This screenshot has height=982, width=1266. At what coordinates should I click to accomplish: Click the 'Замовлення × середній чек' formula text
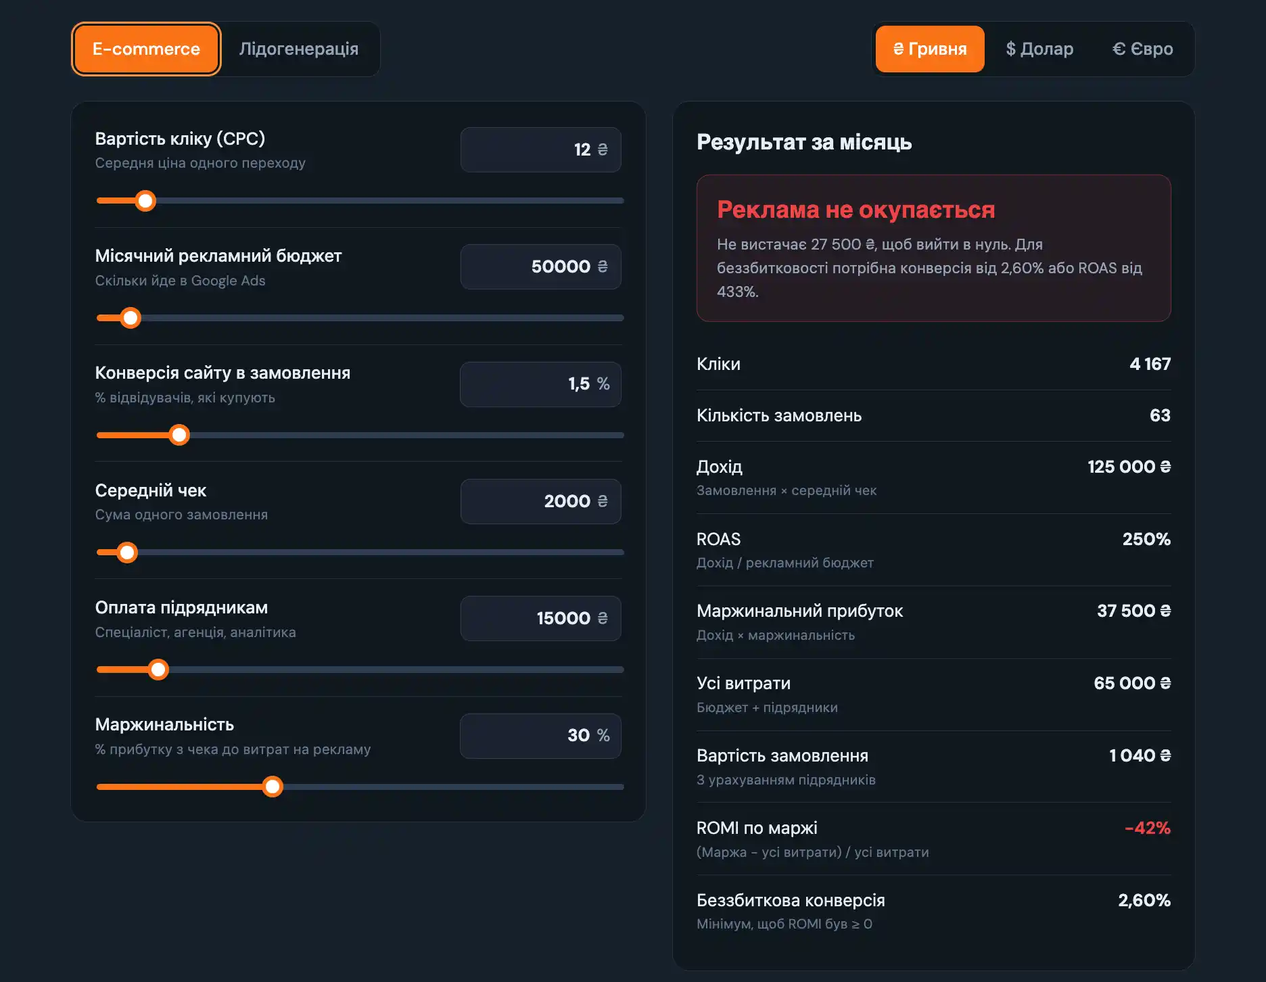tap(787, 490)
